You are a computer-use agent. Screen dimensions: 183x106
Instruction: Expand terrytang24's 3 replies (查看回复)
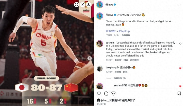pyautogui.click(x=120, y=78)
